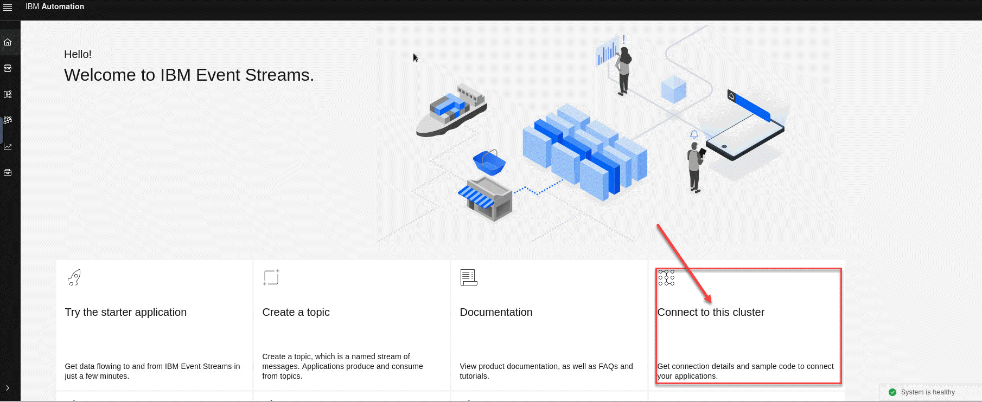Open the Toolbox sidebar icon
The height and width of the screenshot is (402, 982).
(8, 172)
